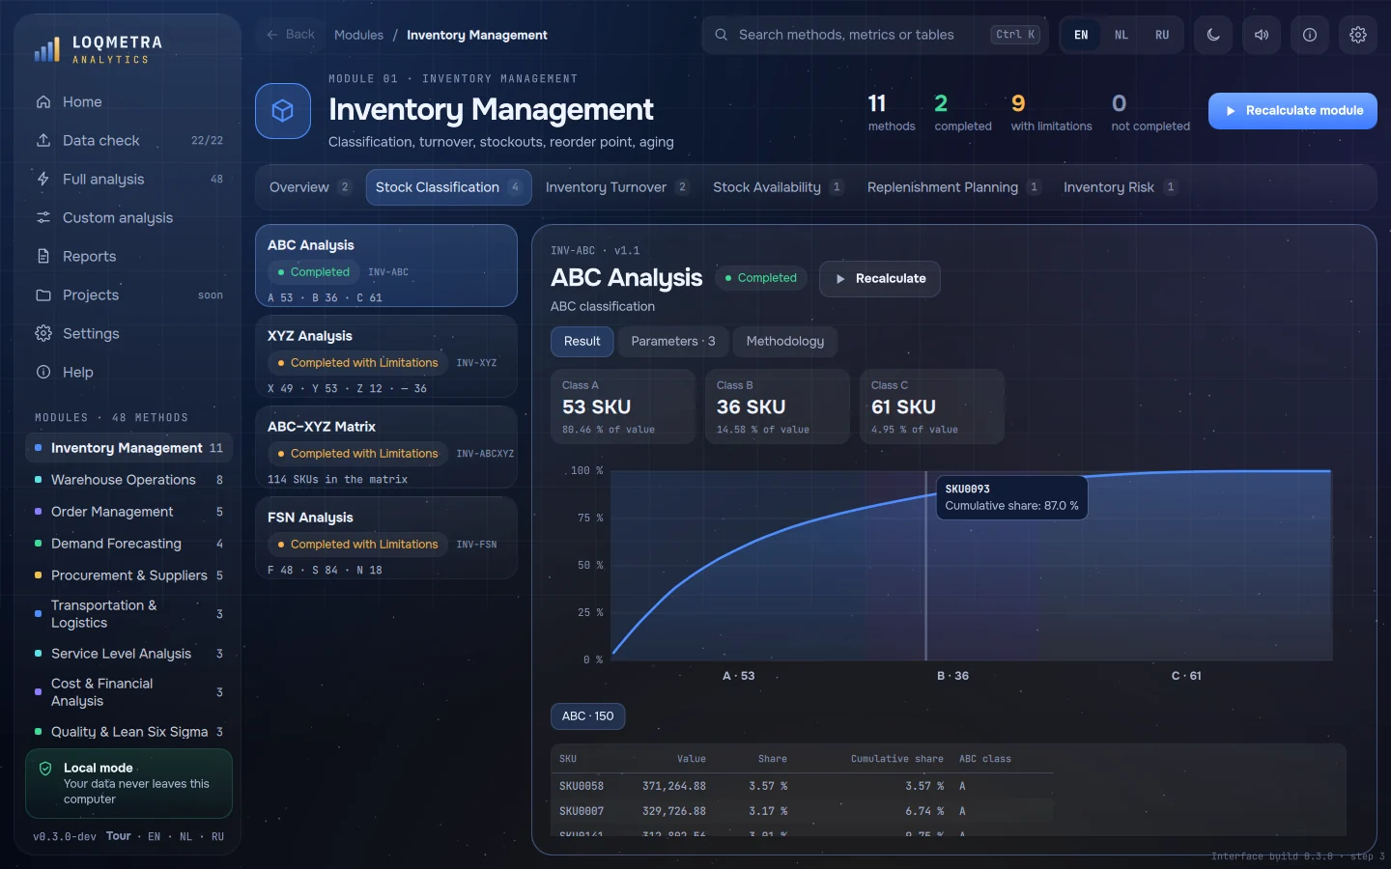Toggle dark mode with moon icon
1391x869 pixels.
(x=1213, y=35)
